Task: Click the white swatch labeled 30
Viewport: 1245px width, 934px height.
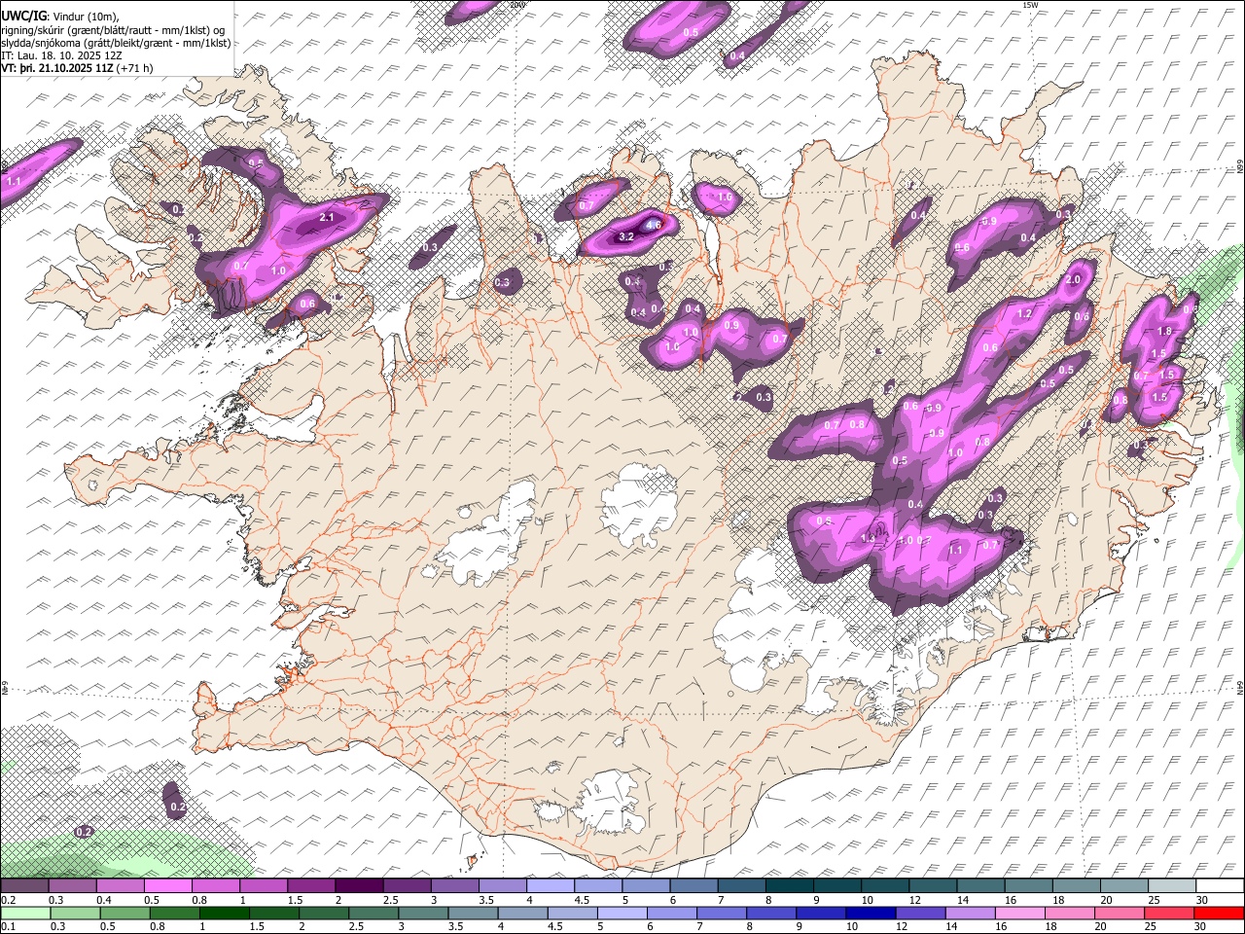Action: [1220, 886]
